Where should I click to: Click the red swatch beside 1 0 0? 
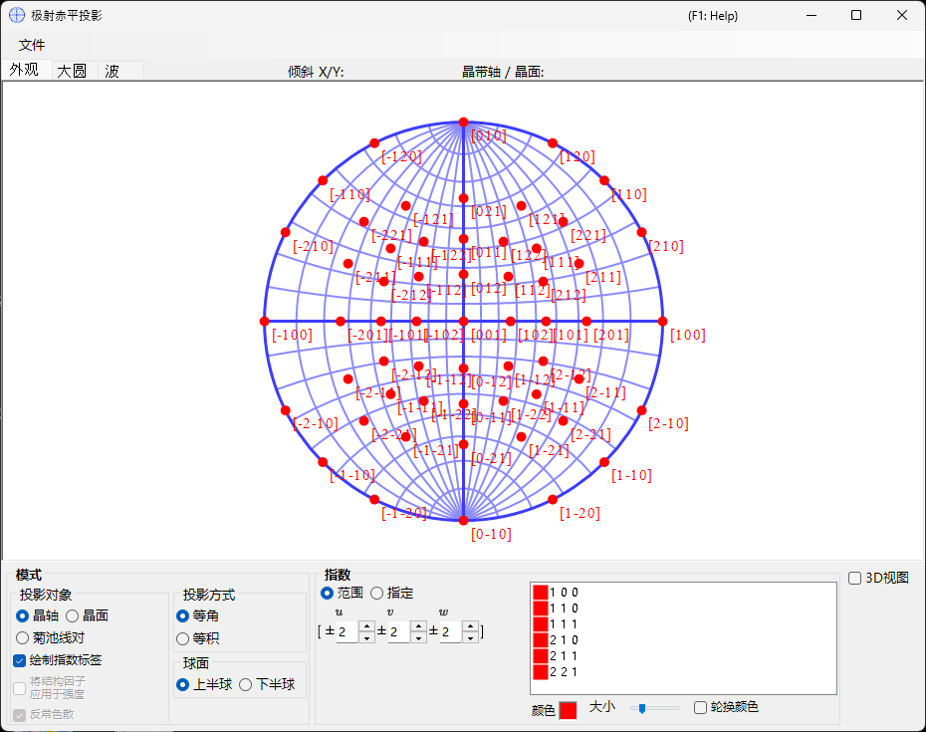[540, 592]
